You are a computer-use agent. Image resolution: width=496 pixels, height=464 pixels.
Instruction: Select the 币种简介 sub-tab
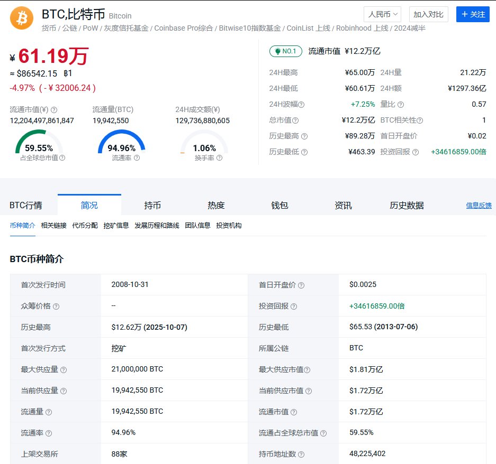click(22, 226)
